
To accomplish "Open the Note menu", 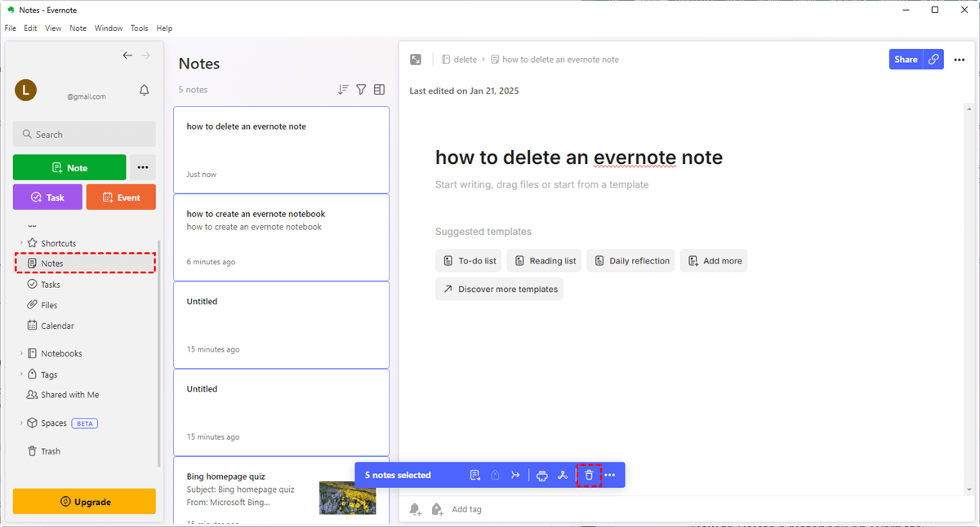I will [x=78, y=28].
